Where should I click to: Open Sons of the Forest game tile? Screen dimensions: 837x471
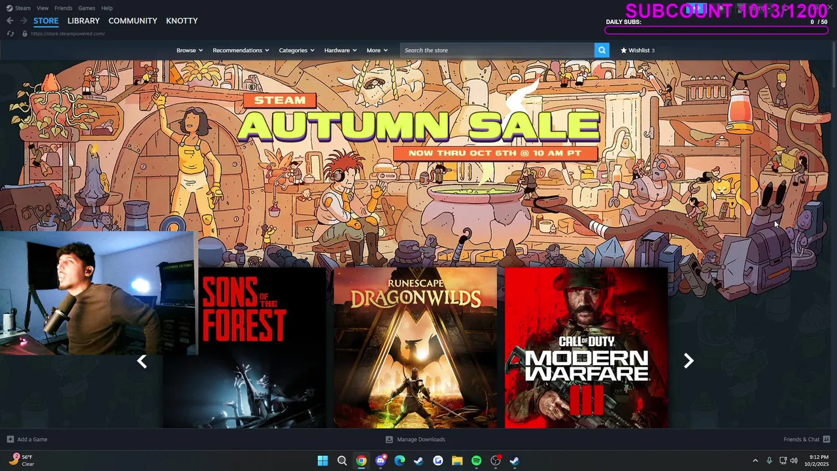click(244, 347)
